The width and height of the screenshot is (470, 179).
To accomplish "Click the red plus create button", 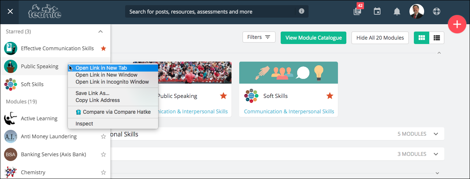I will pyautogui.click(x=457, y=25).
